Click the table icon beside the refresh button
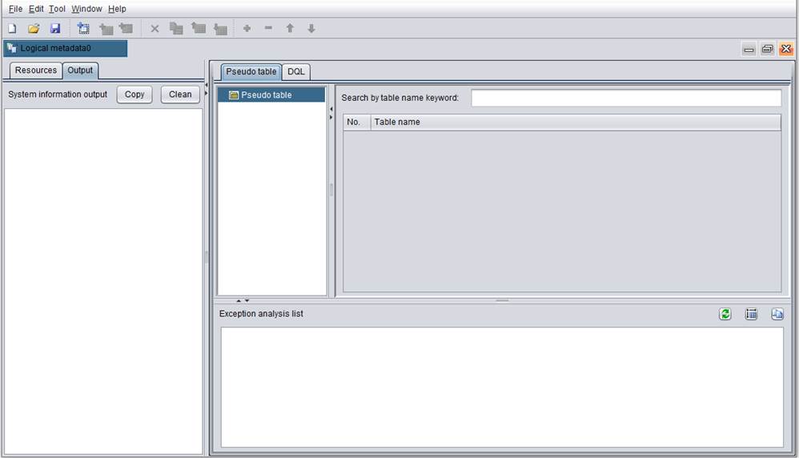This screenshot has height=458, width=799. [x=751, y=314]
